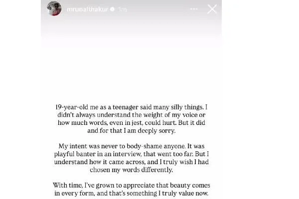Click the line starting "19-year-old me as a teenager"
The image size is (299, 199).
(131, 107)
